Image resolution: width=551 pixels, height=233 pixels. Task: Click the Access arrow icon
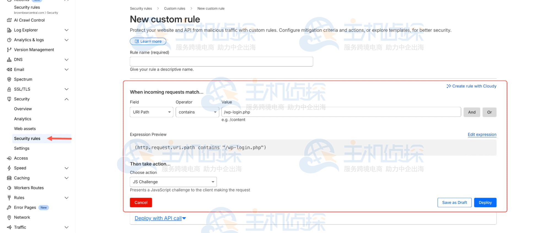[9, 158]
